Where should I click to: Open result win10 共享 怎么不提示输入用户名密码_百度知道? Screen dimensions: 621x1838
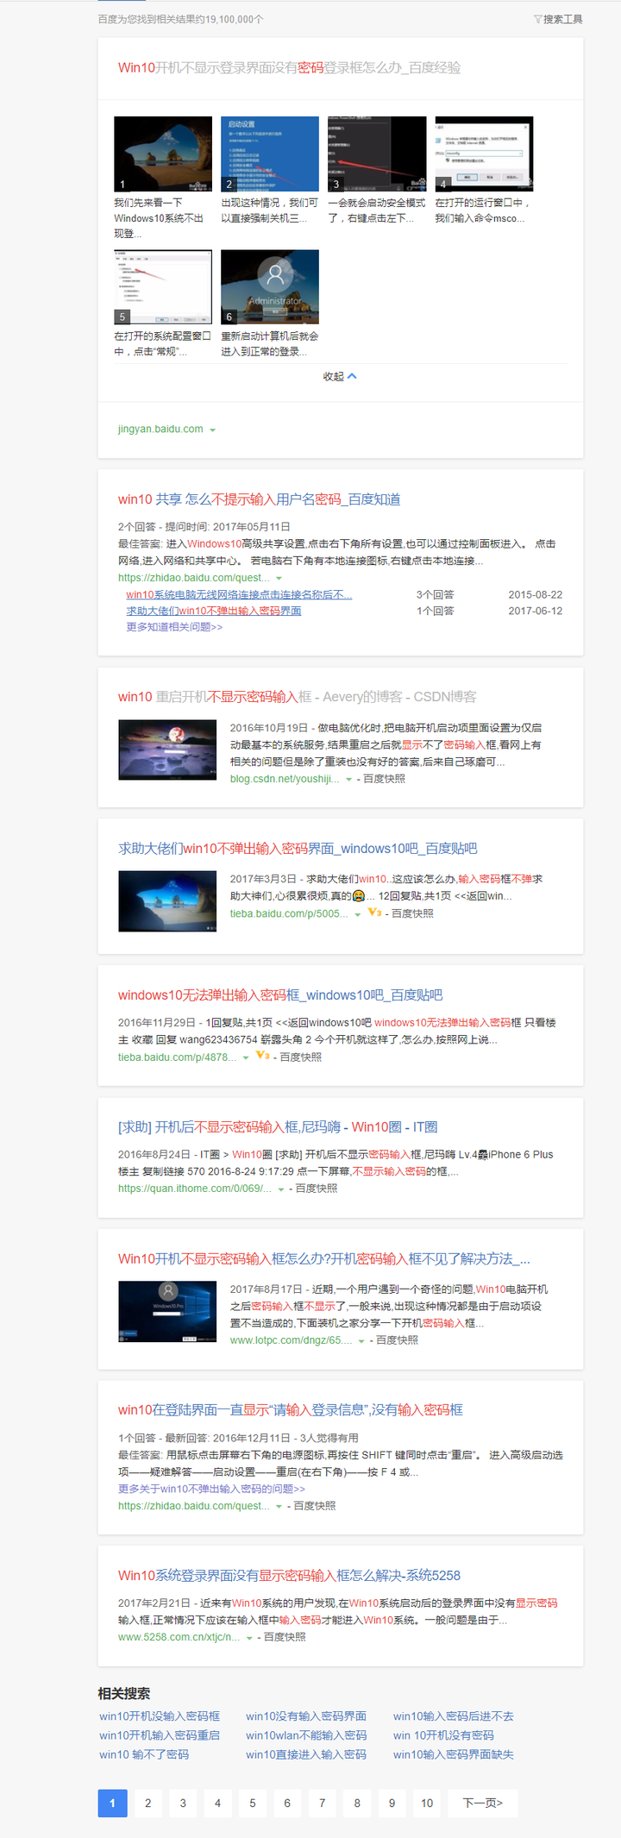coord(259,499)
